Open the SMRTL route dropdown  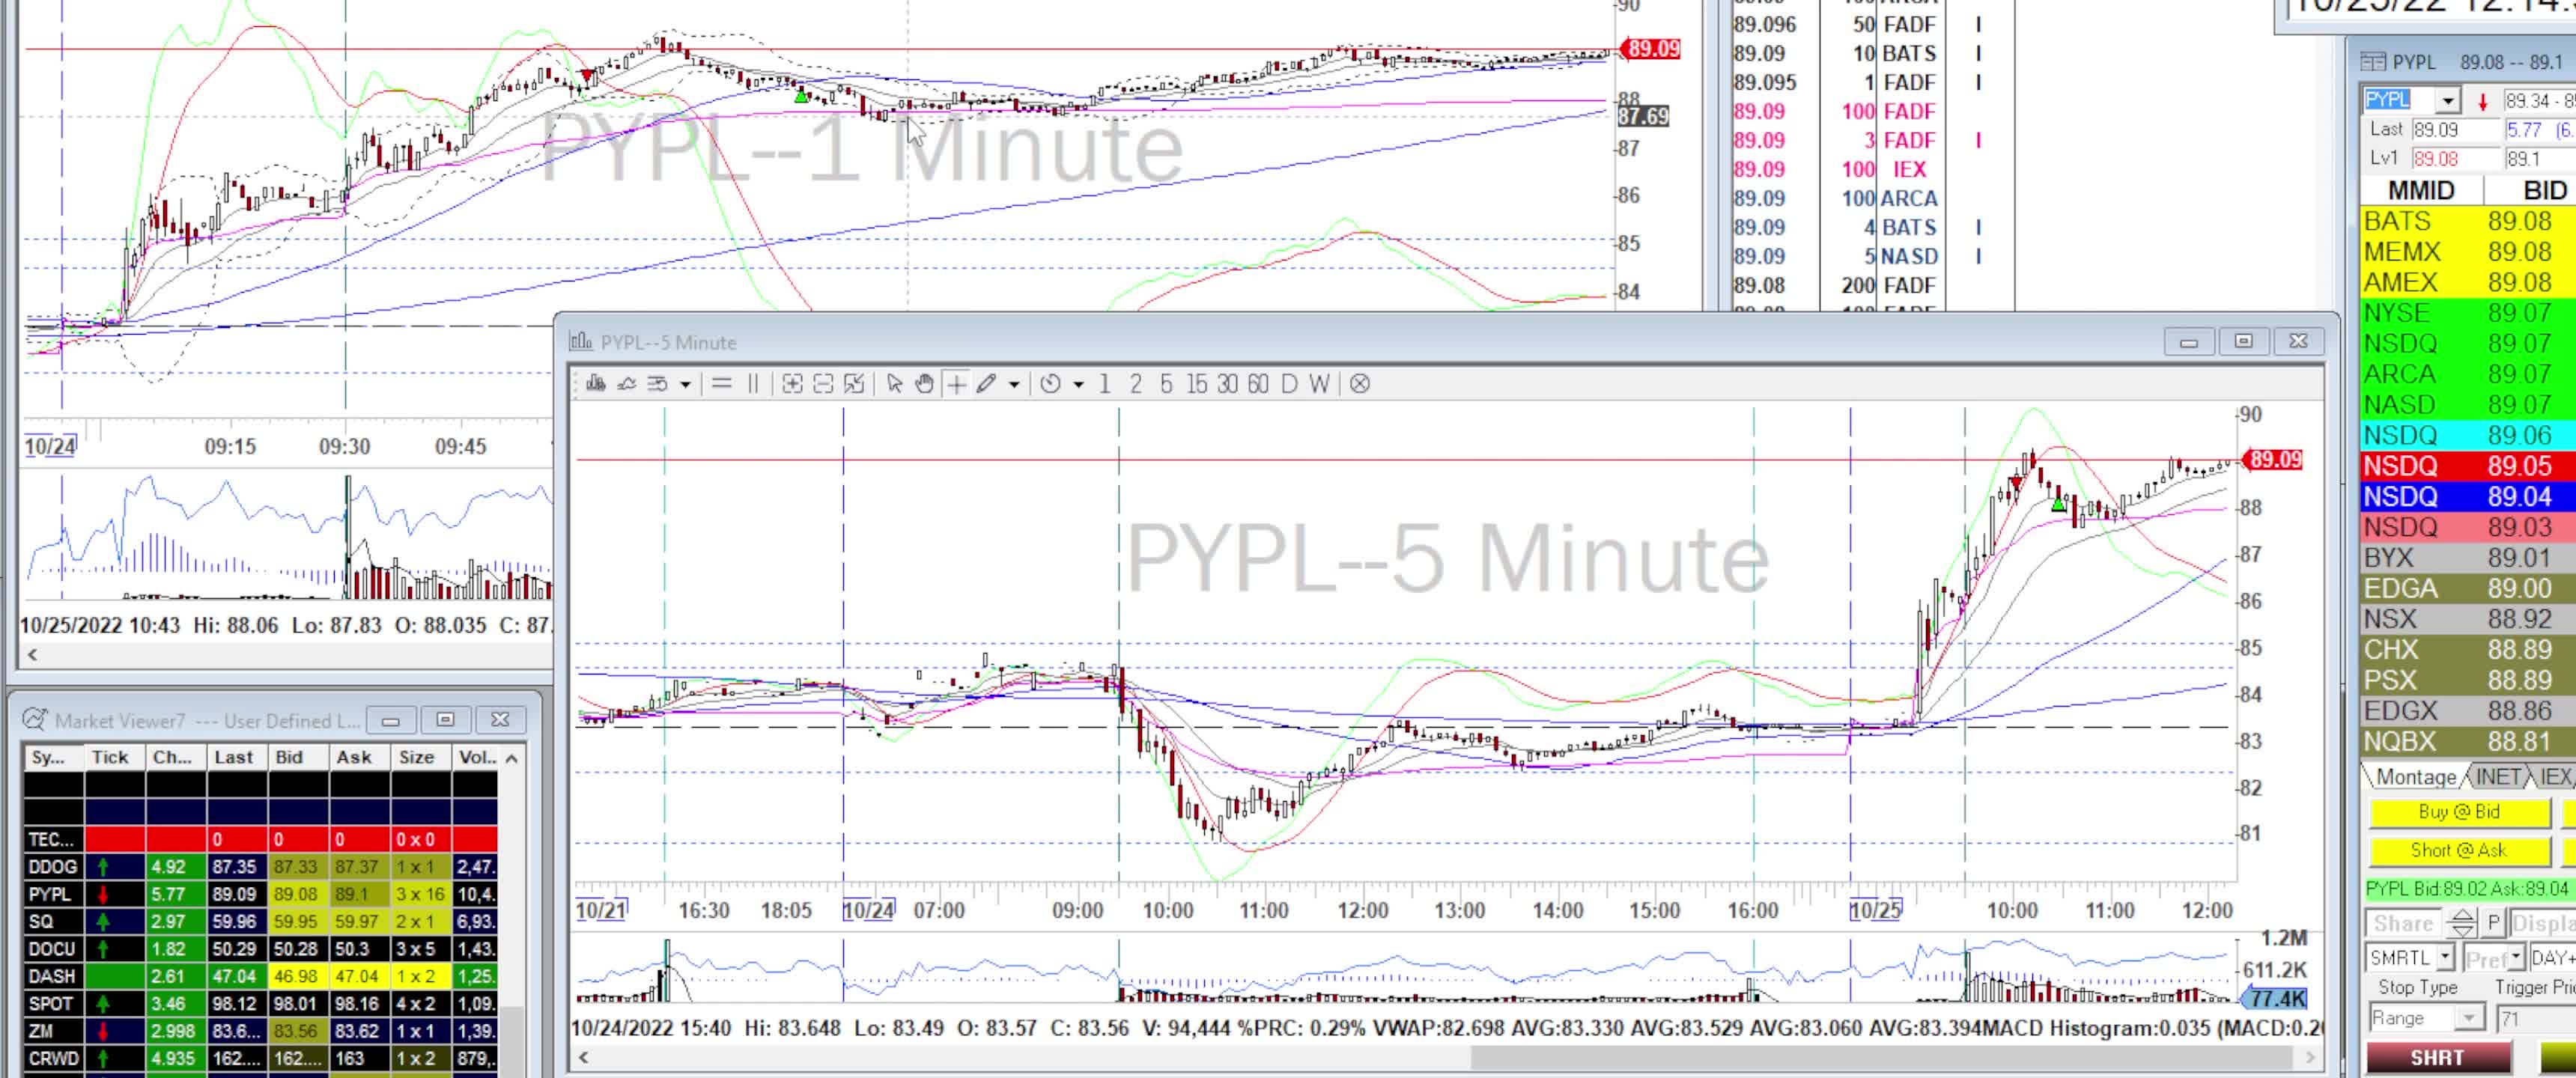click(x=2445, y=958)
